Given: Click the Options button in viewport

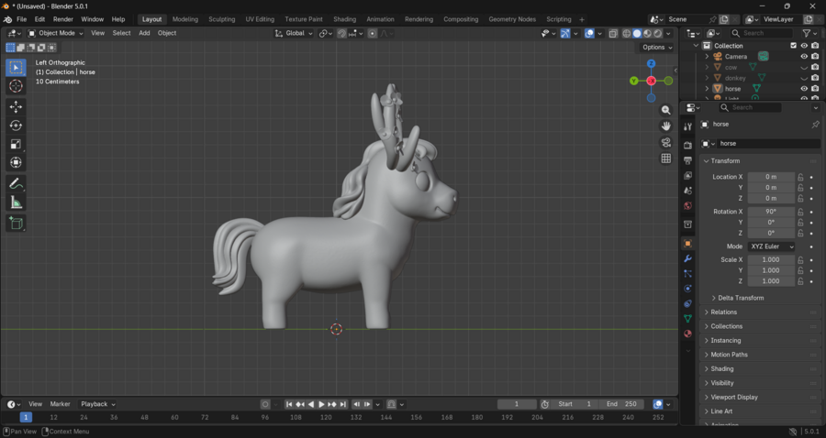Looking at the screenshot, I should tap(656, 47).
